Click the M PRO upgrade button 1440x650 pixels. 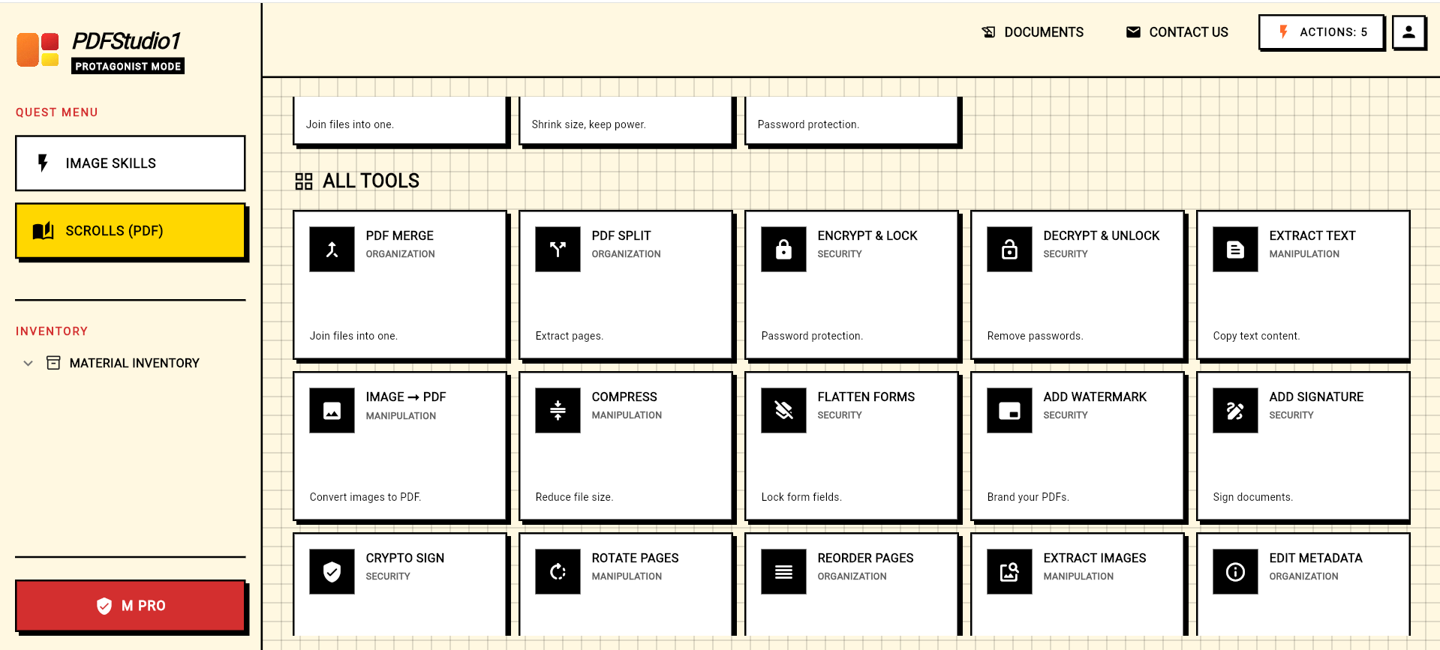(x=131, y=606)
